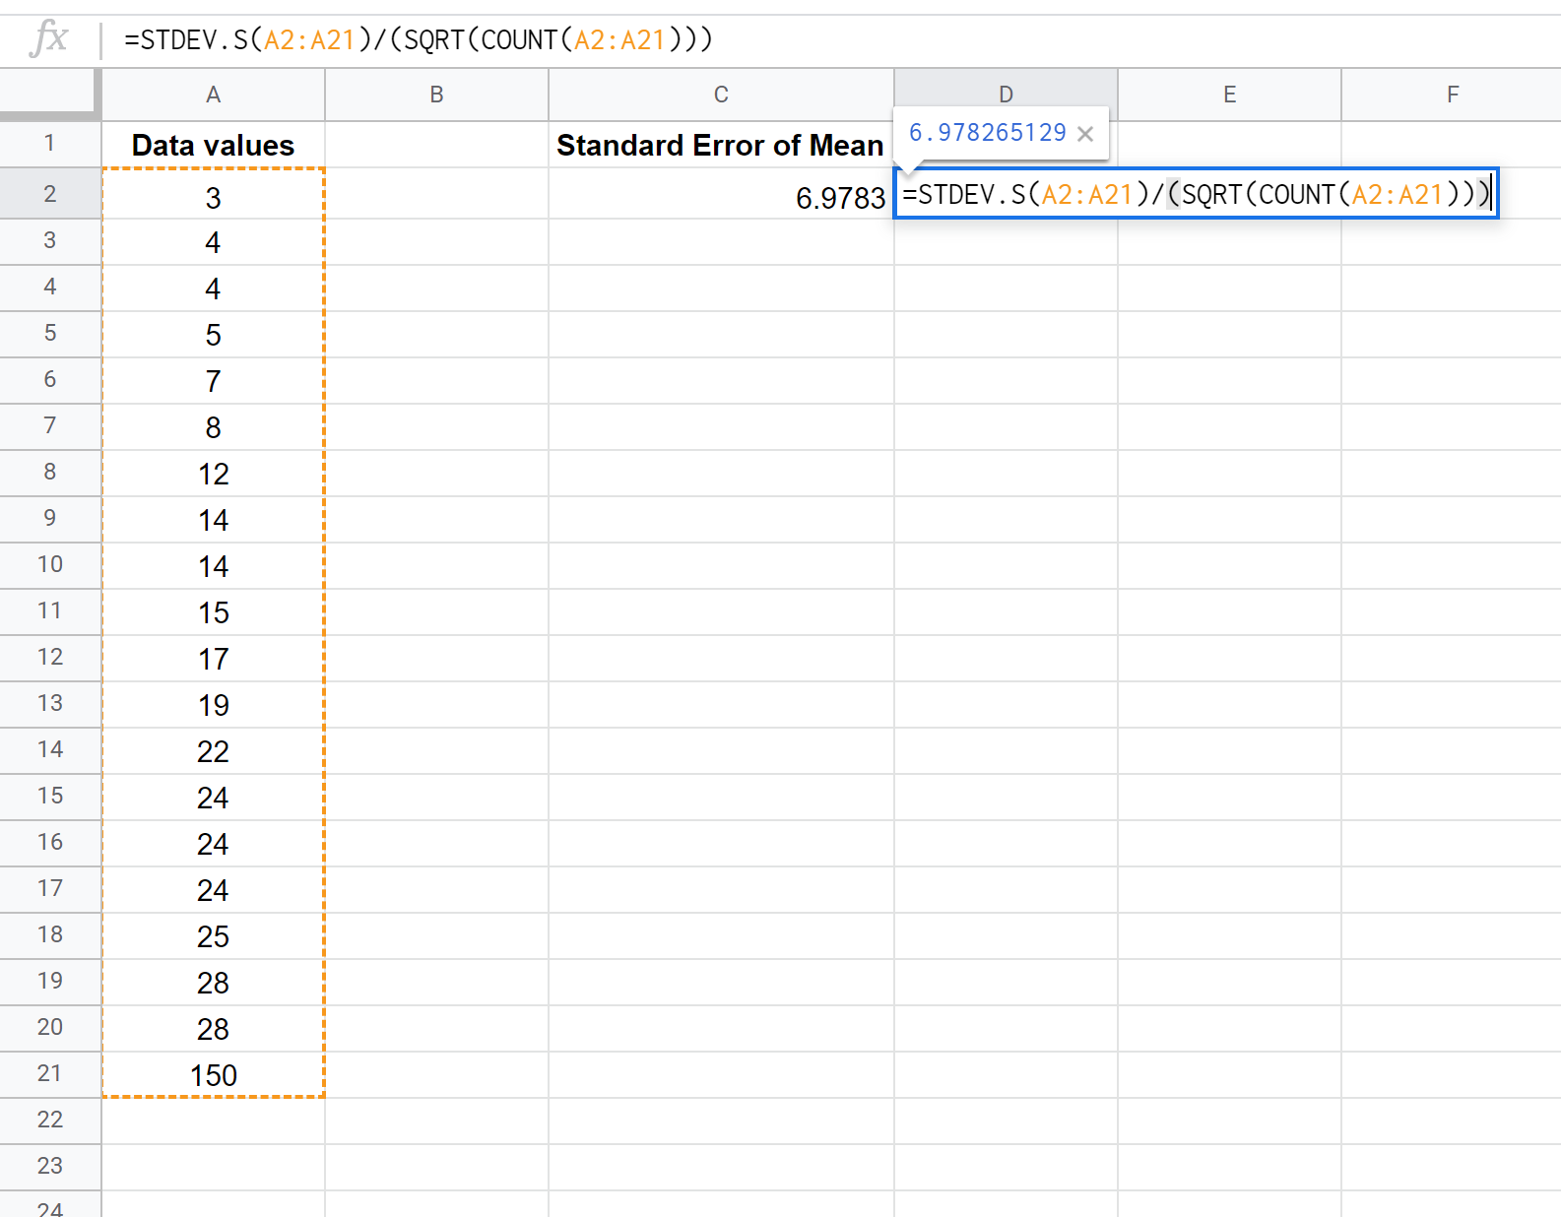Select column A header
The height and width of the screenshot is (1217, 1561).
214,95
